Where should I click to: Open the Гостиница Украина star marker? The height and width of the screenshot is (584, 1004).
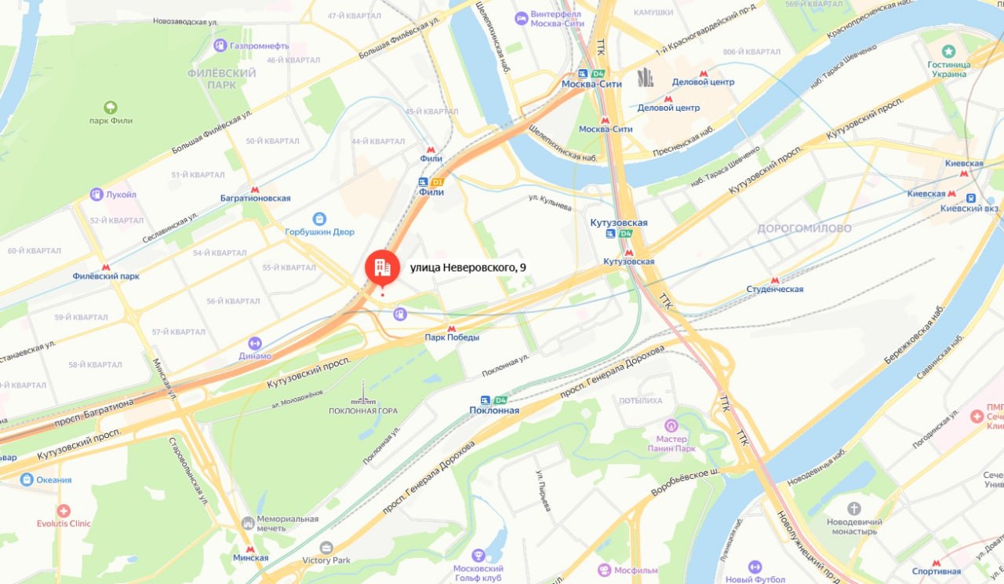coord(948,51)
